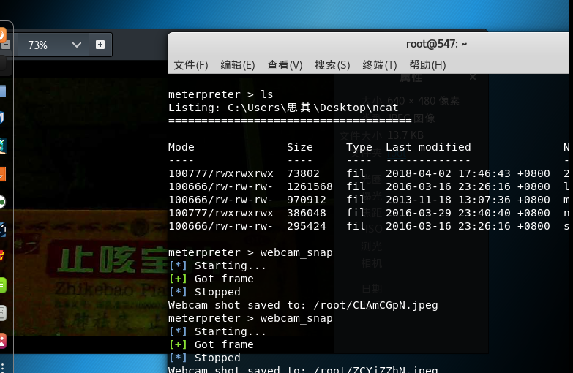
Task: Select file size 1261568 in listing
Action: tap(310, 186)
